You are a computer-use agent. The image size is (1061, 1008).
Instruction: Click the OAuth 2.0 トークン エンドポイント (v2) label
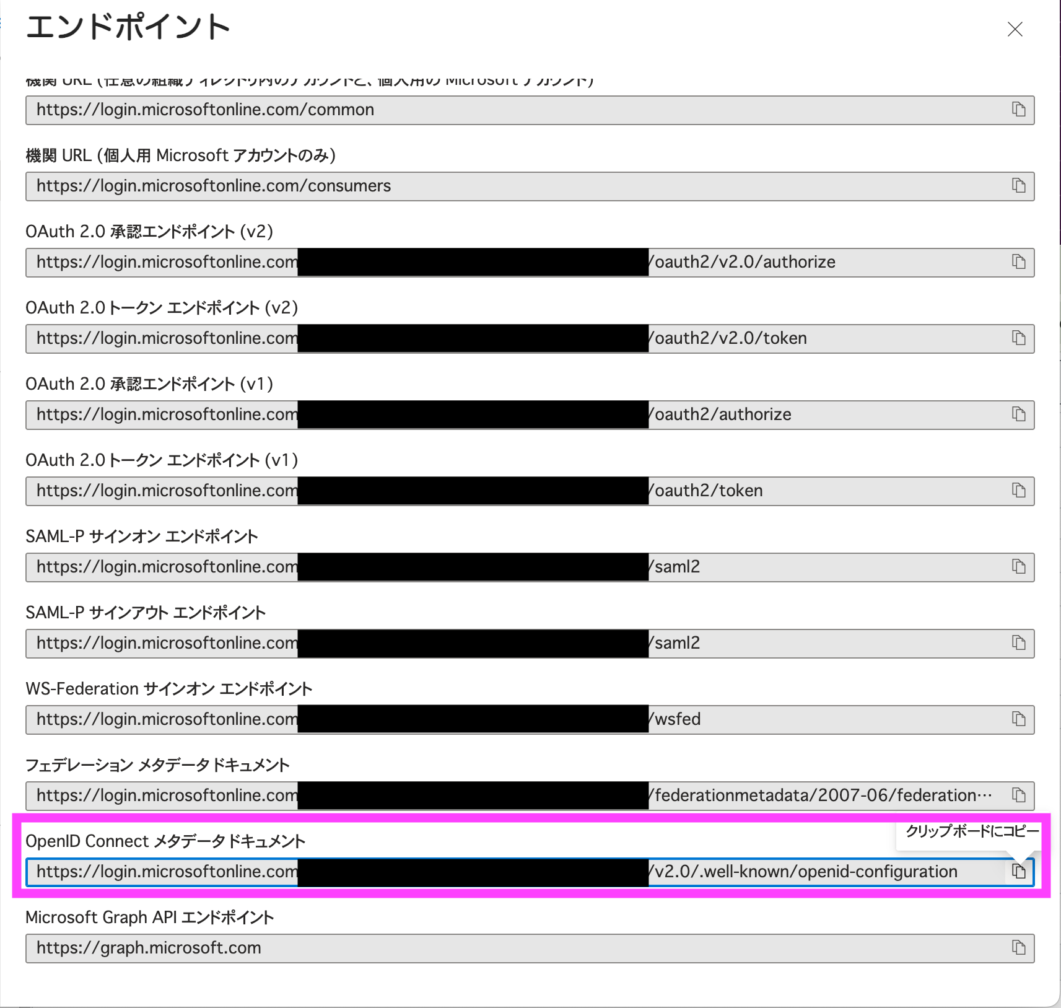162,308
